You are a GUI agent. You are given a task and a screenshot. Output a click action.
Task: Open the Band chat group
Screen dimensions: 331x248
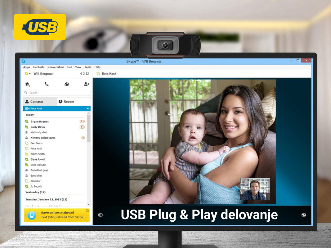[x=36, y=176]
